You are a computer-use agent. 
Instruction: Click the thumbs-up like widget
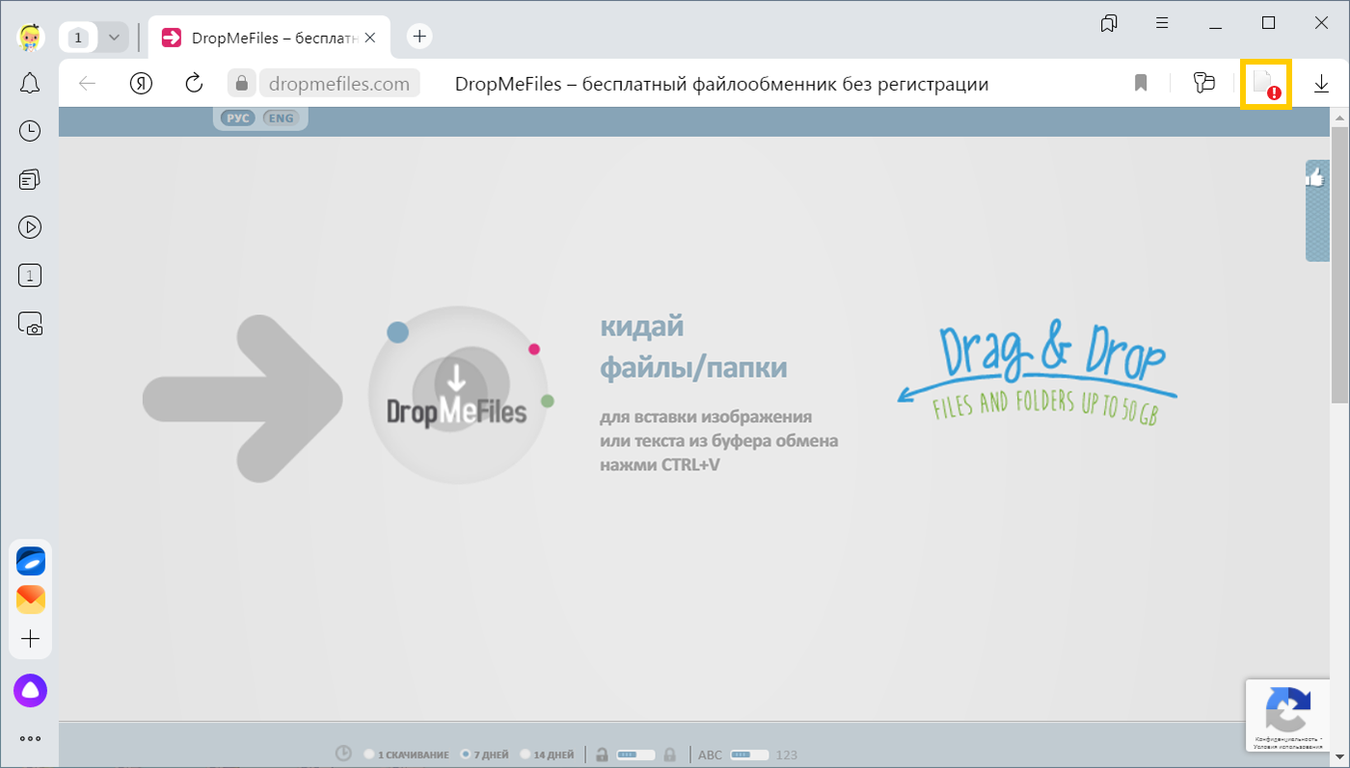1317,211
